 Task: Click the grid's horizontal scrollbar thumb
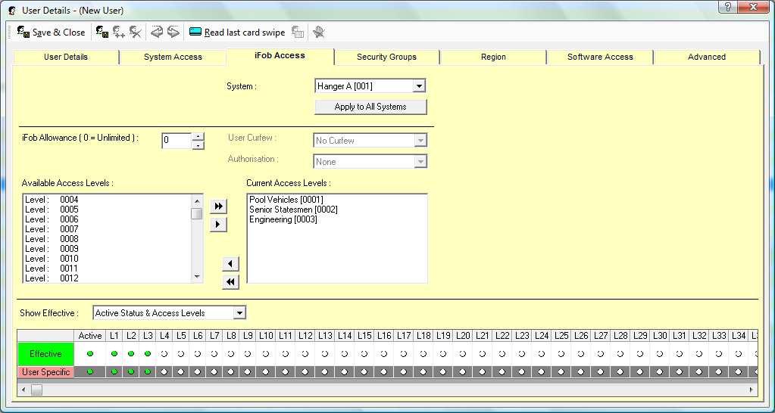pyautogui.click(x=36, y=390)
